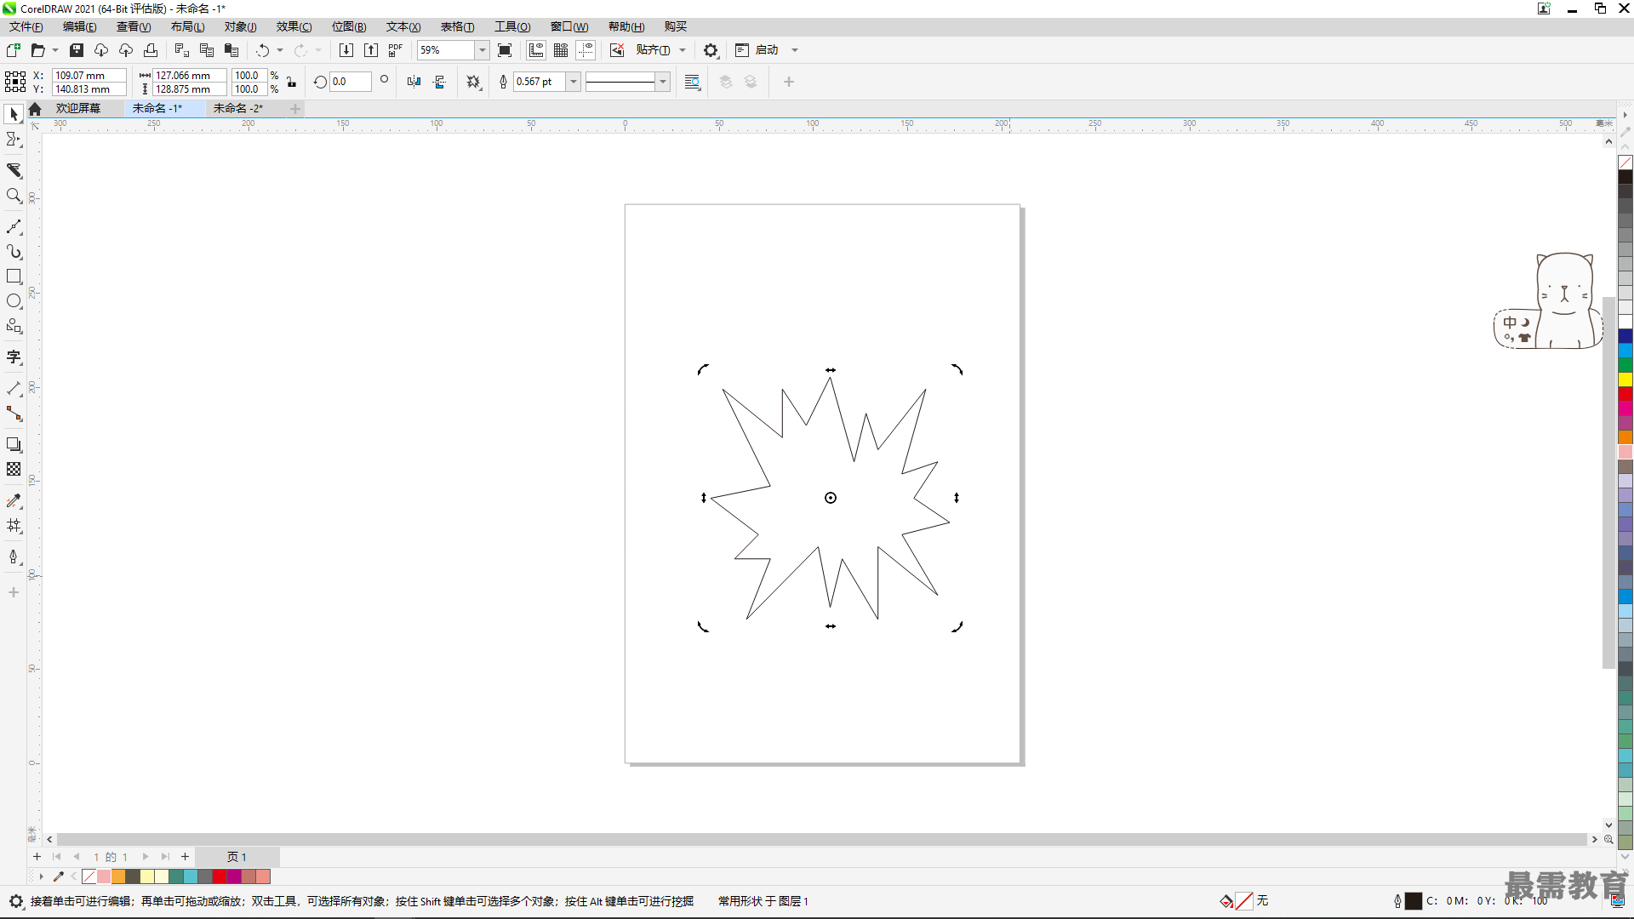Select the Interactive Fill tool

pos(14,526)
